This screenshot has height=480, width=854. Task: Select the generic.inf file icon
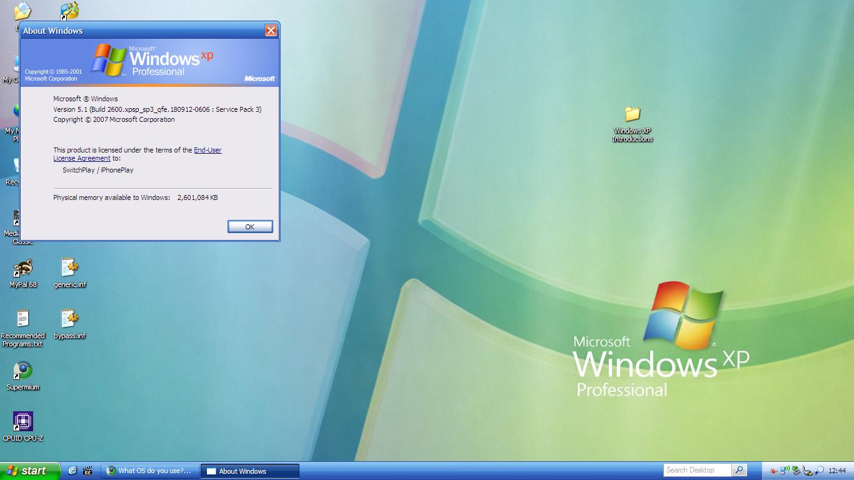[70, 273]
